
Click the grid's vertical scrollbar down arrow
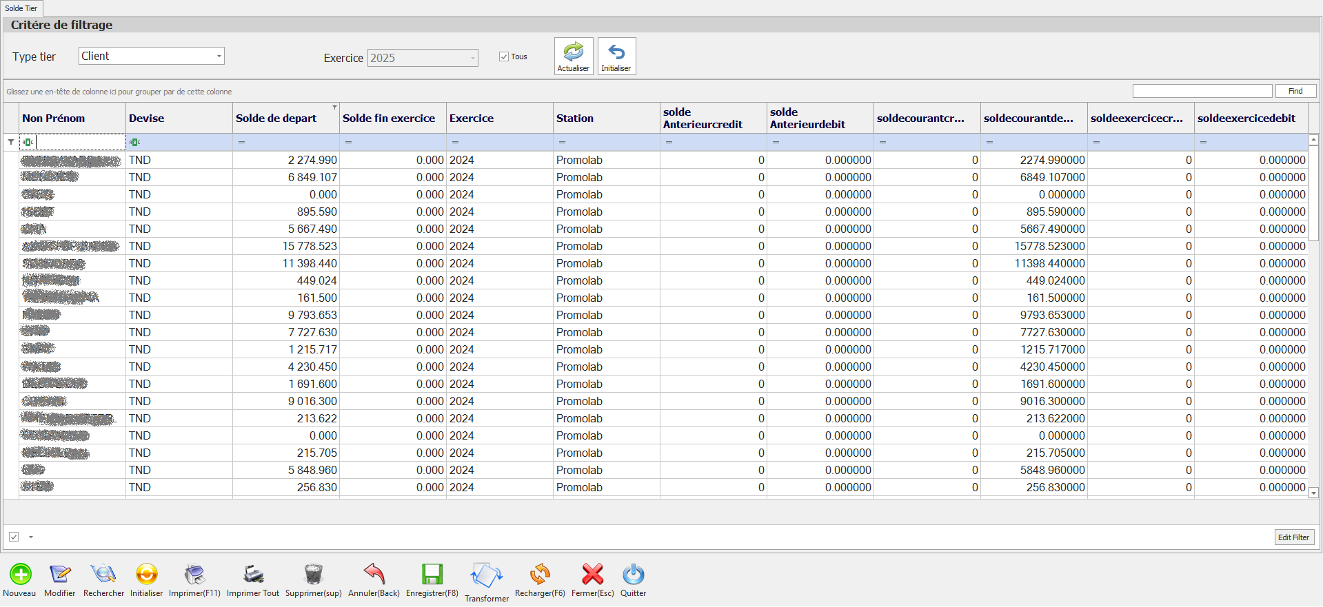coord(1313,493)
